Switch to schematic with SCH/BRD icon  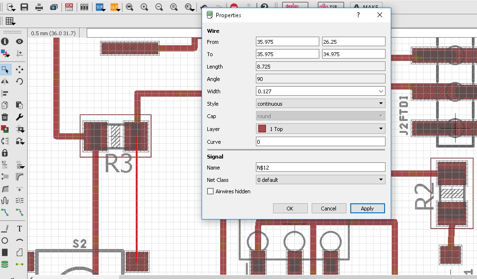(69, 7)
